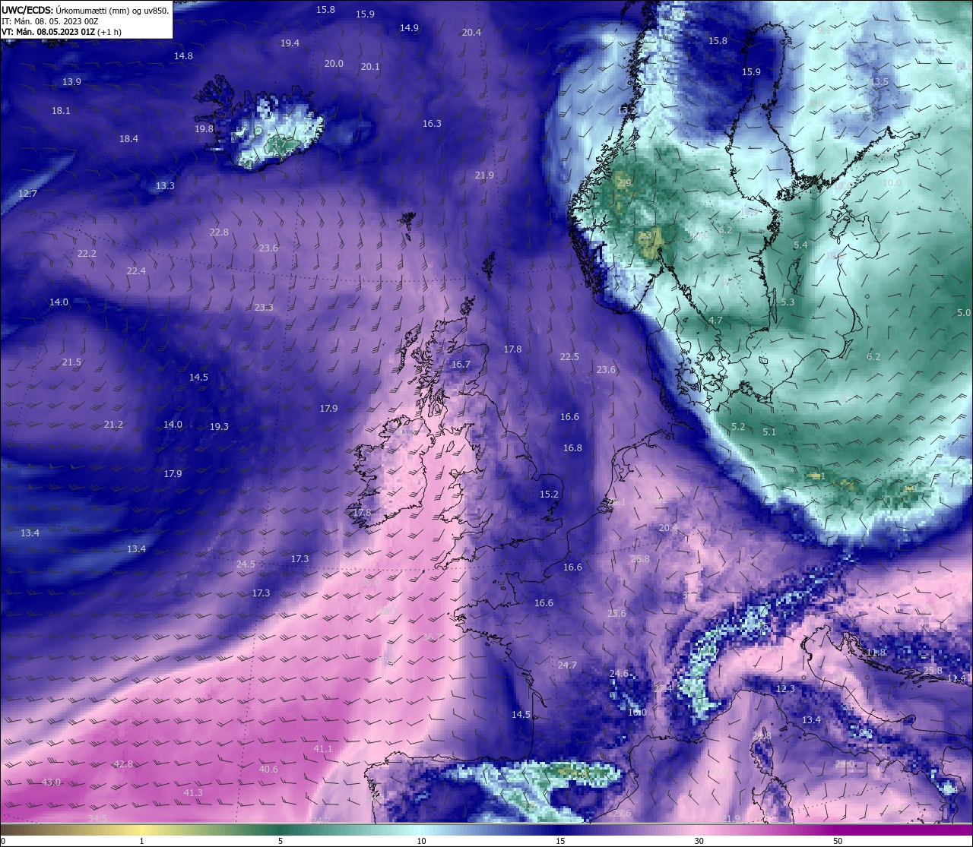Click the 21.2 map value
Screen dimensions: 973x847
[x=113, y=425]
